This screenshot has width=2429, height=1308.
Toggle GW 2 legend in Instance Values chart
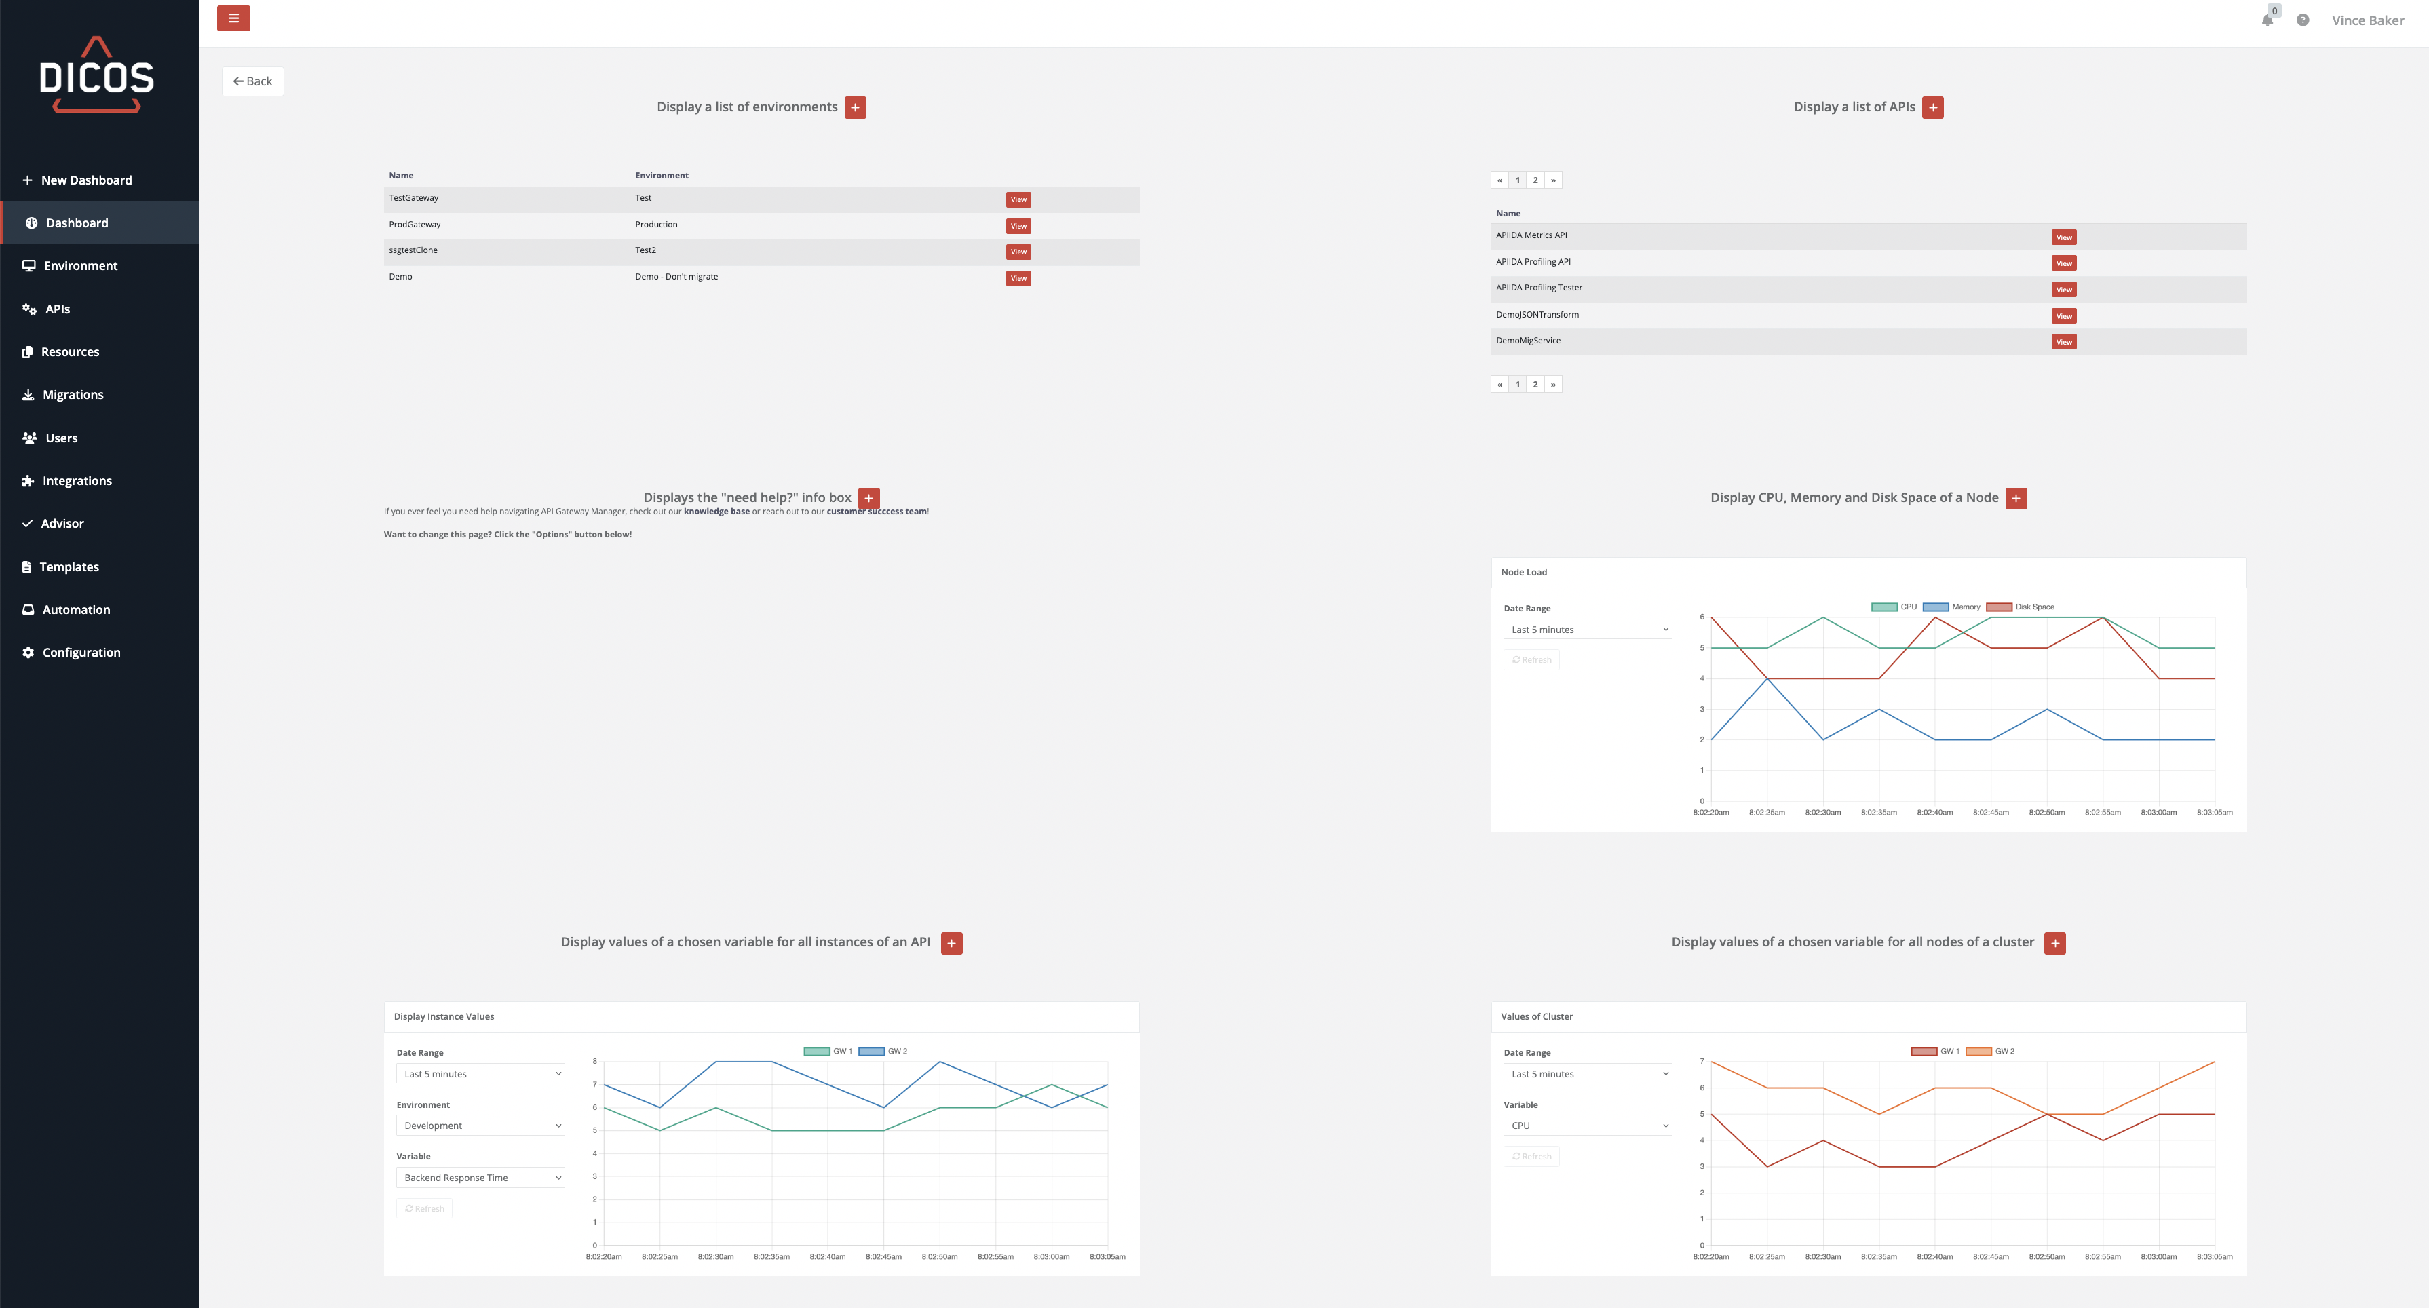tap(883, 1051)
